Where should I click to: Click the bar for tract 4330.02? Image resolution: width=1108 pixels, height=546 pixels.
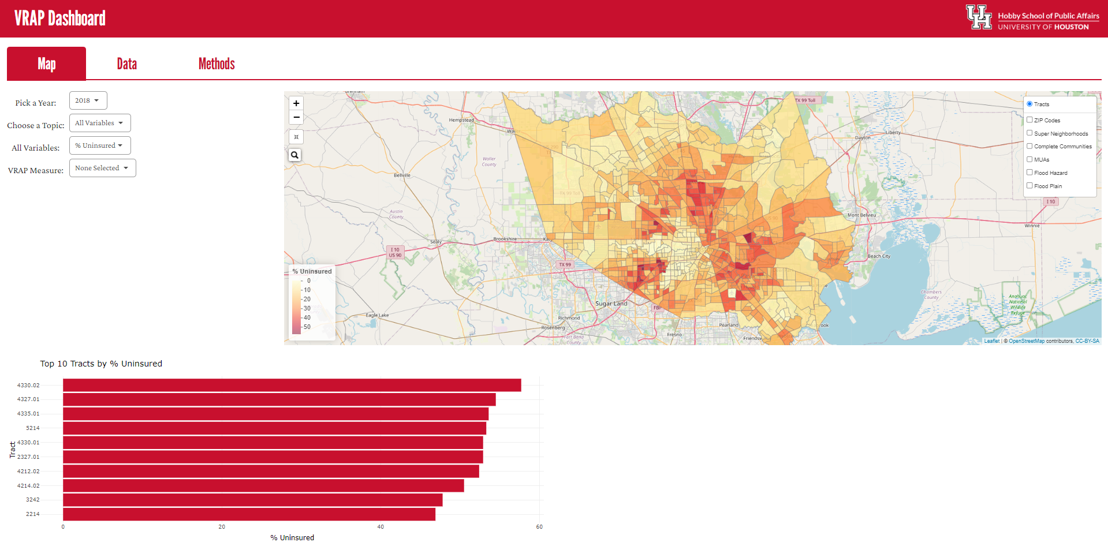point(292,385)
